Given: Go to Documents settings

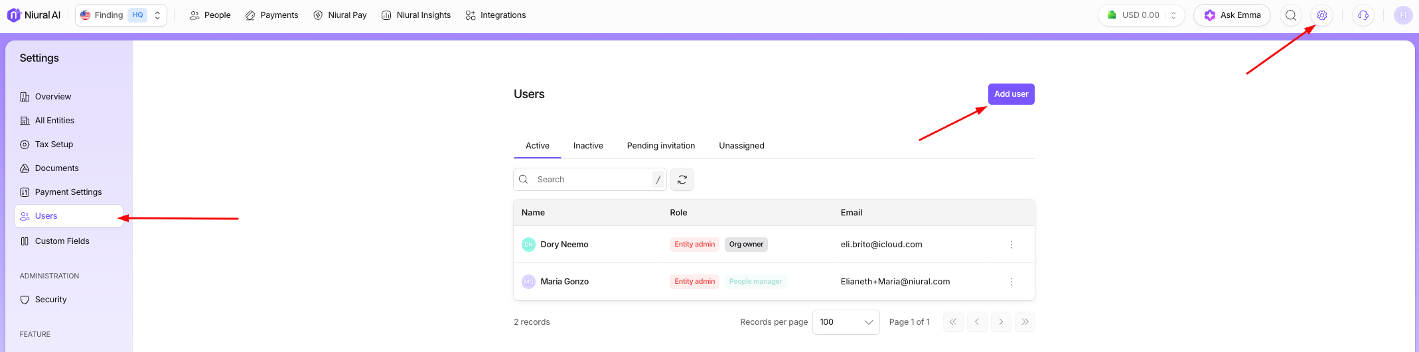Looking at the screenshot, I should click(68, 168).
